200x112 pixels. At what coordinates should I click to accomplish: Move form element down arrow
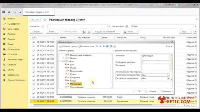[x=104, y=46]
